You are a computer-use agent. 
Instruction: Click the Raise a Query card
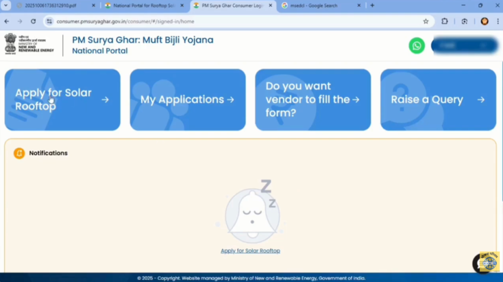point(438,100)
